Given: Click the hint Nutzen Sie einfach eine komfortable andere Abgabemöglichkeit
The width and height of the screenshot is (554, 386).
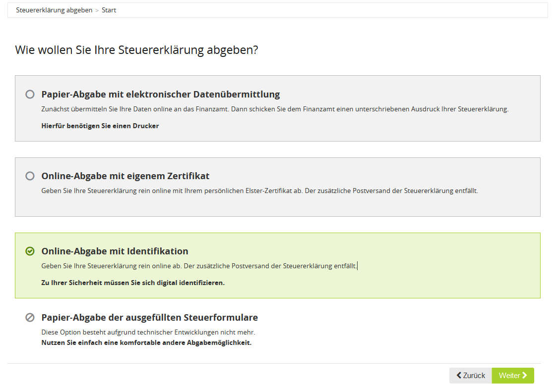Looking at the screenshot, I should point(146,342).
